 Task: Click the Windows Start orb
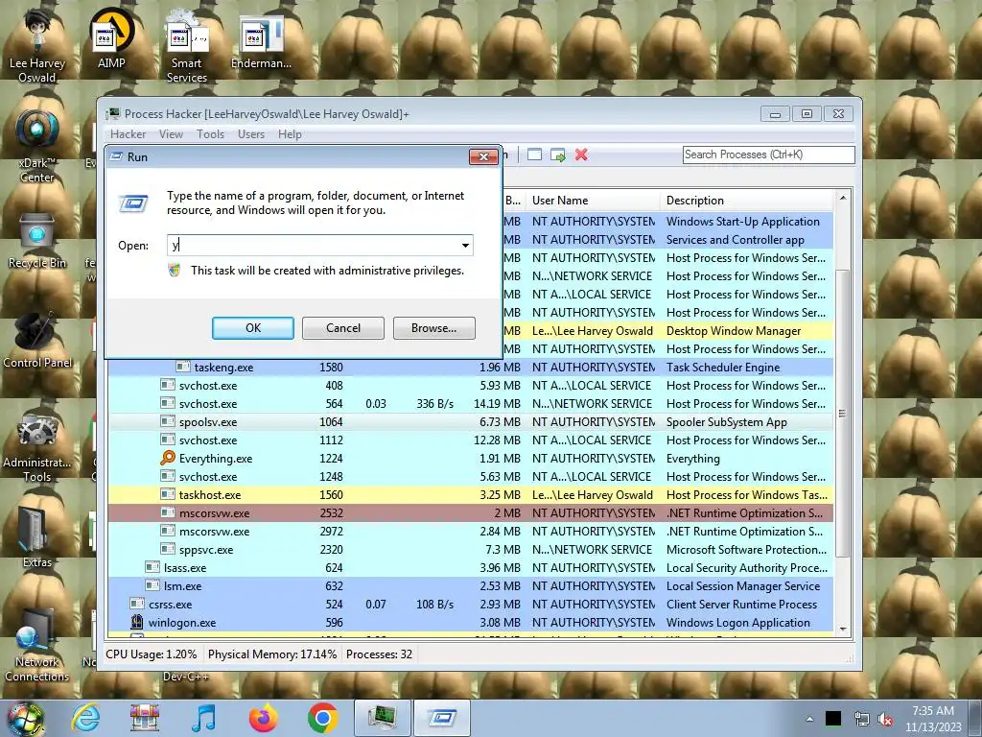click(25, 718)
